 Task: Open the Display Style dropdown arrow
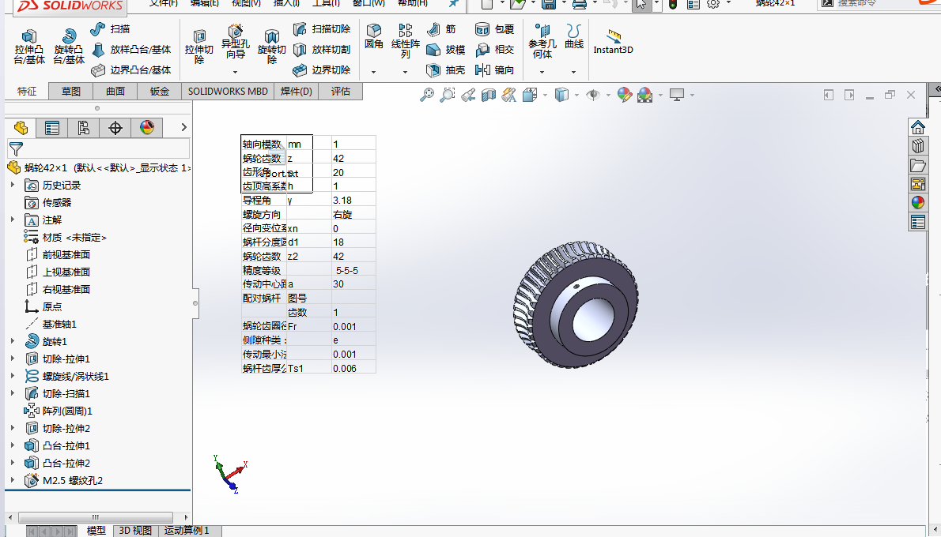click(x=576, y=95)
